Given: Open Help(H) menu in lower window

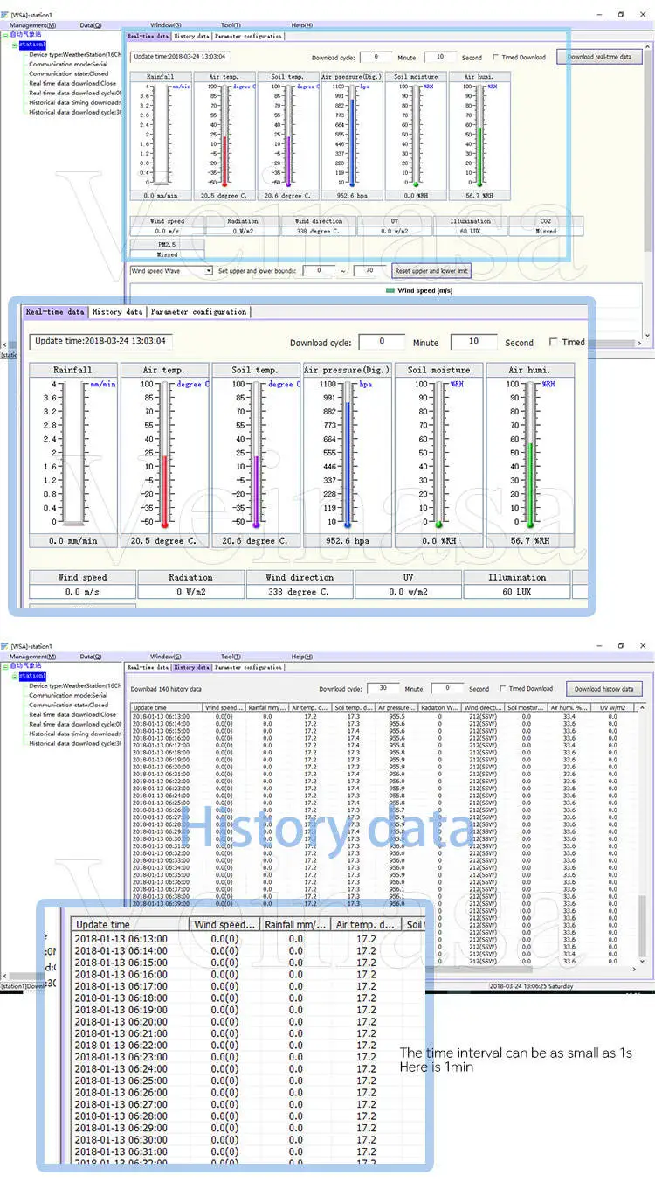Looking at the screenshot, I should coord(301,657).
